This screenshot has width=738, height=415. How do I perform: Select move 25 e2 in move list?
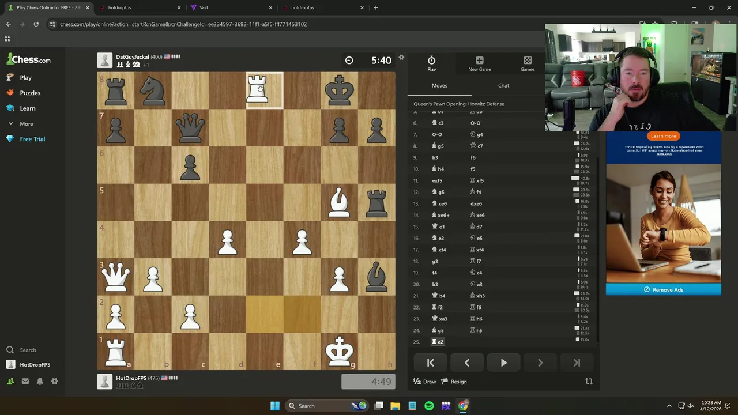438,342
